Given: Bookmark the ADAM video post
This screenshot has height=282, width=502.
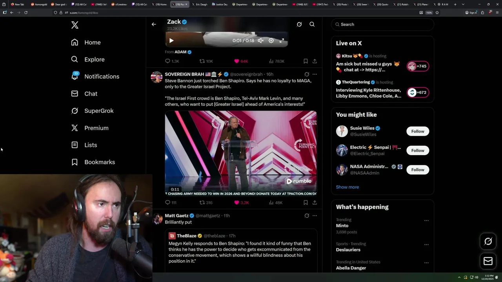Looking at the screenshot, I should click(x=306, y=61).
